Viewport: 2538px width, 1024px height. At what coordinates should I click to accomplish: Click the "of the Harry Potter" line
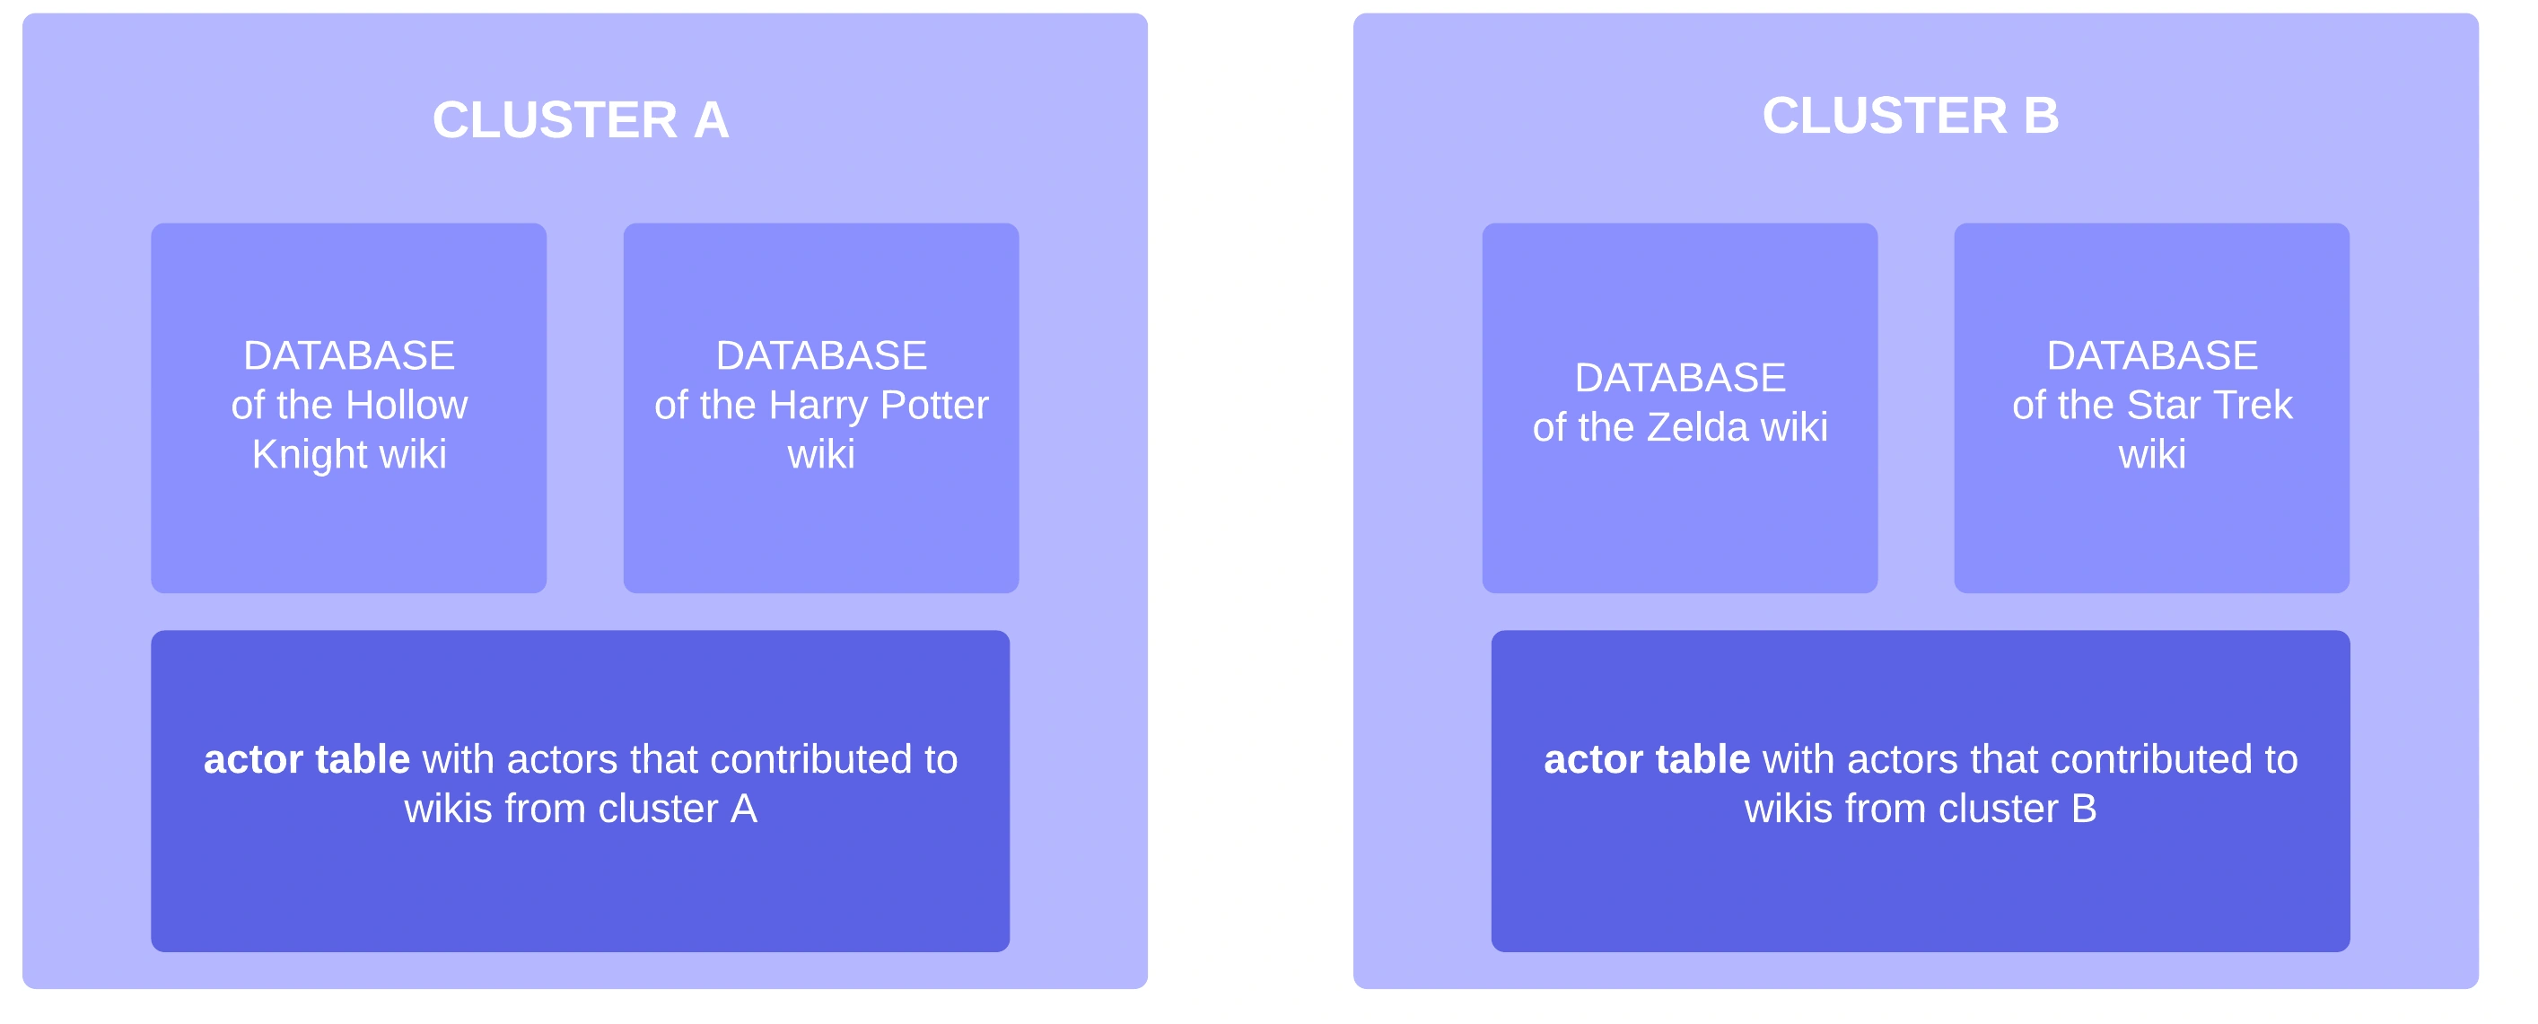click(x=820, y=405)
